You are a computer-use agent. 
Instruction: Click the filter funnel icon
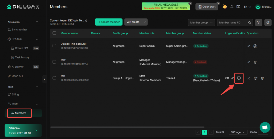click(258, 23)
